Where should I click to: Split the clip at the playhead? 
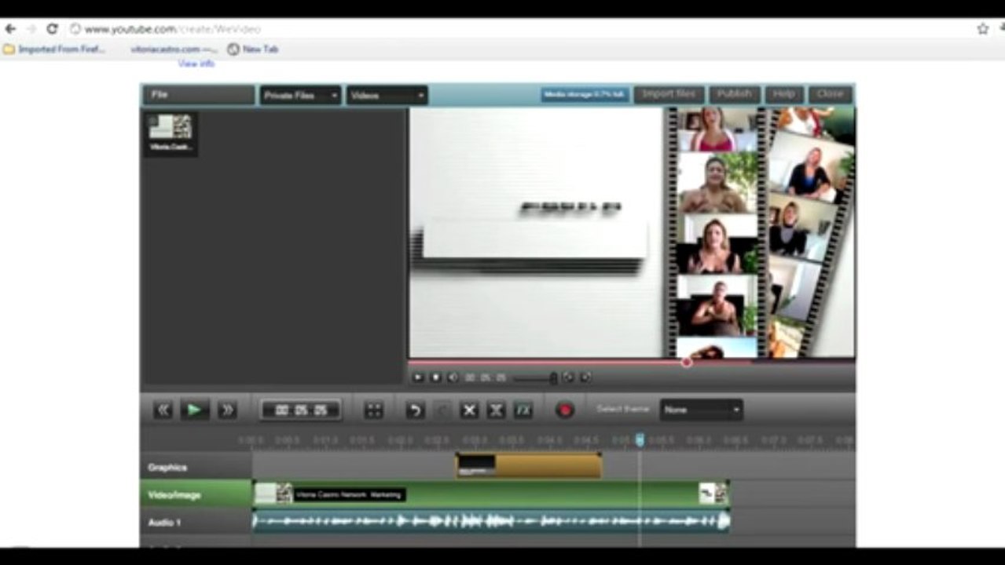[x=496, y=410]
